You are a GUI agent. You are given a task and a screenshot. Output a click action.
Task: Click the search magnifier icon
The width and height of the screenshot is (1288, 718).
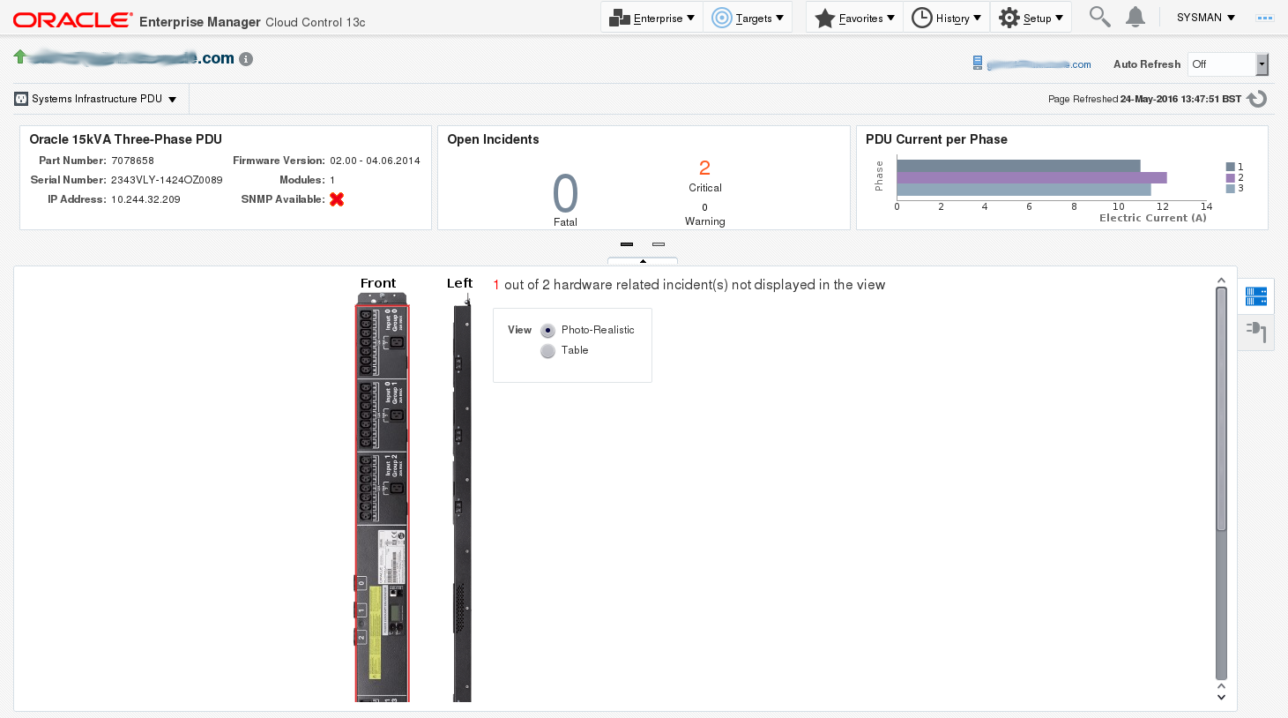tap(1099, 17)
